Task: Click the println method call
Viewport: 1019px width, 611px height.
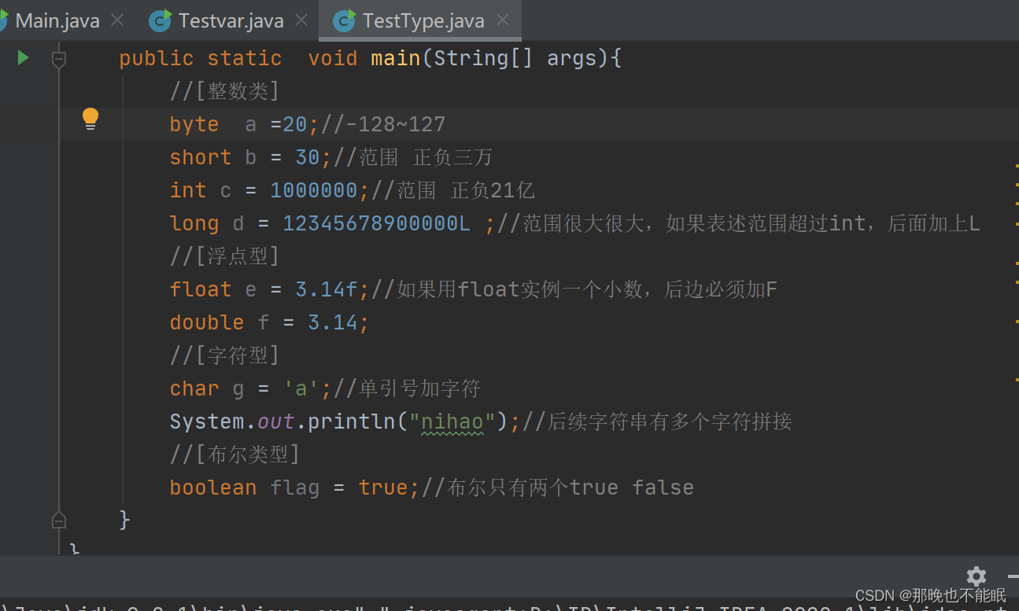Action: point(351,422)
